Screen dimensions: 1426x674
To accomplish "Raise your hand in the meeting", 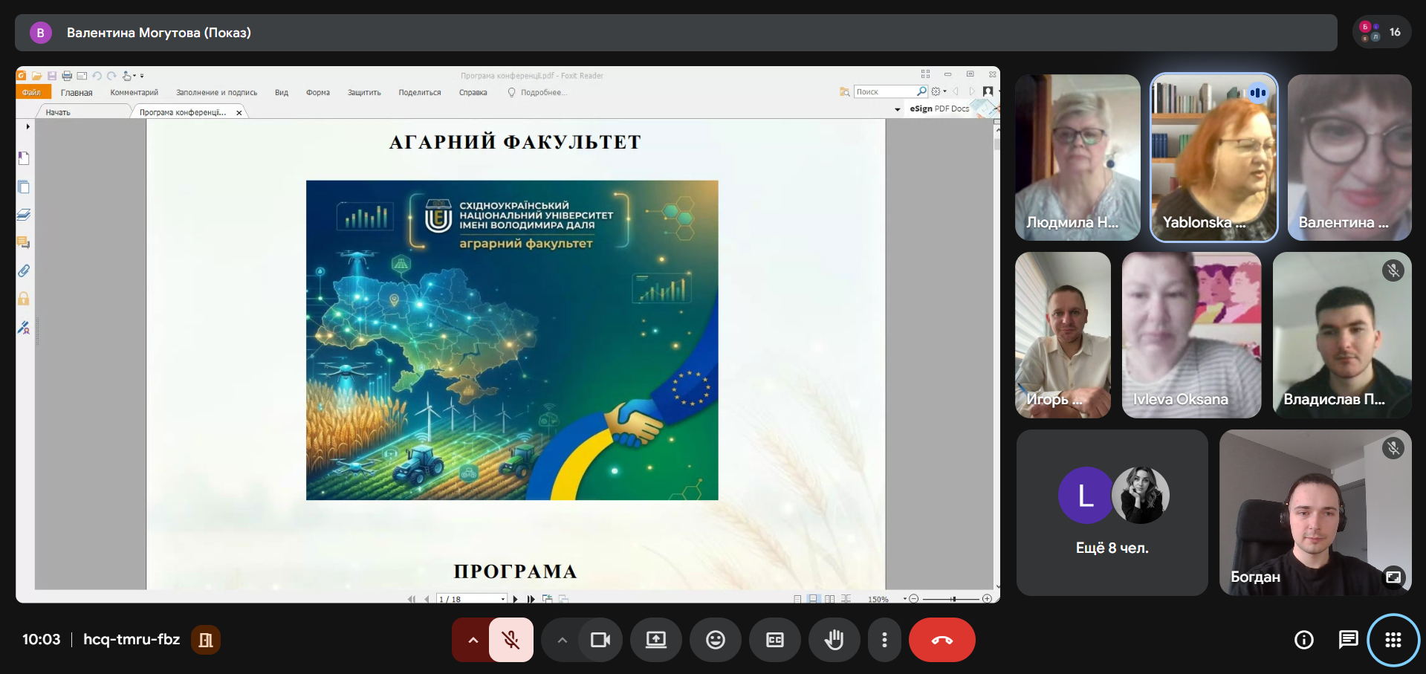I will point(834,640).
